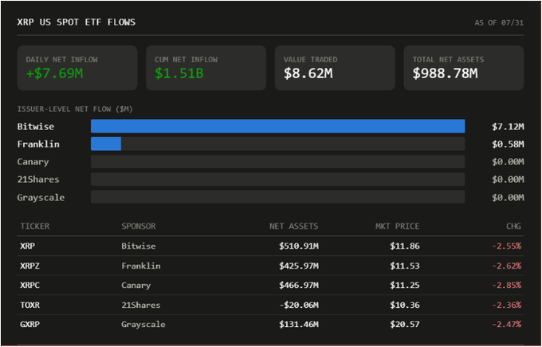Screen dimensions: 542x347
Task: Click the $988.78M total assets figure
Action: point(446,73)
